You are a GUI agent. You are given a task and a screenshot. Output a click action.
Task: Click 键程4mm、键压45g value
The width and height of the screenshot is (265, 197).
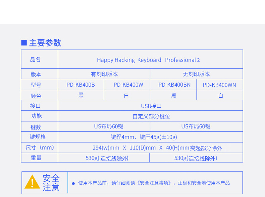[x=144, y=137]
